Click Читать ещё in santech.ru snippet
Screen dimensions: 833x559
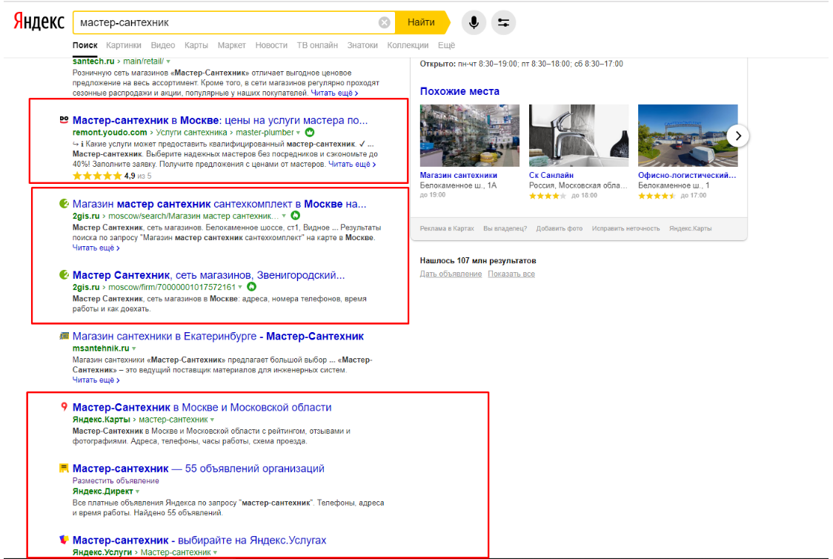pyautogui.click(x=334, y=93)
